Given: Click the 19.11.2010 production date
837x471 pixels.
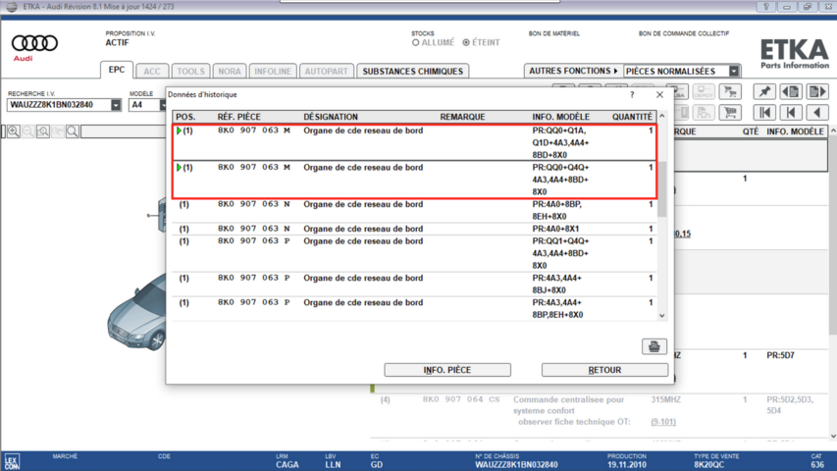Looking at the screenshot, I should pyautogui.click(x=626, y=464).
